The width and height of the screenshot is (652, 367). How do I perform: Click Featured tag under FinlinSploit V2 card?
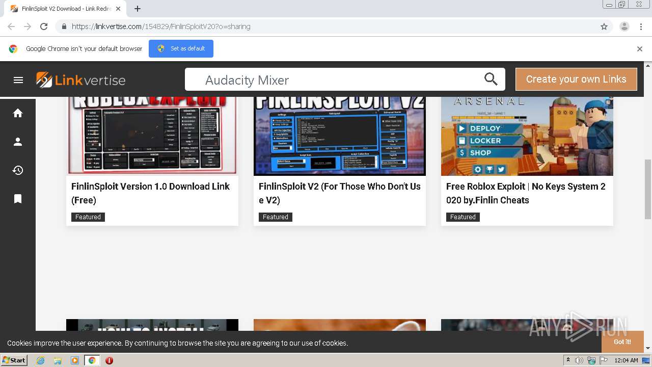(x=276, y=217)
